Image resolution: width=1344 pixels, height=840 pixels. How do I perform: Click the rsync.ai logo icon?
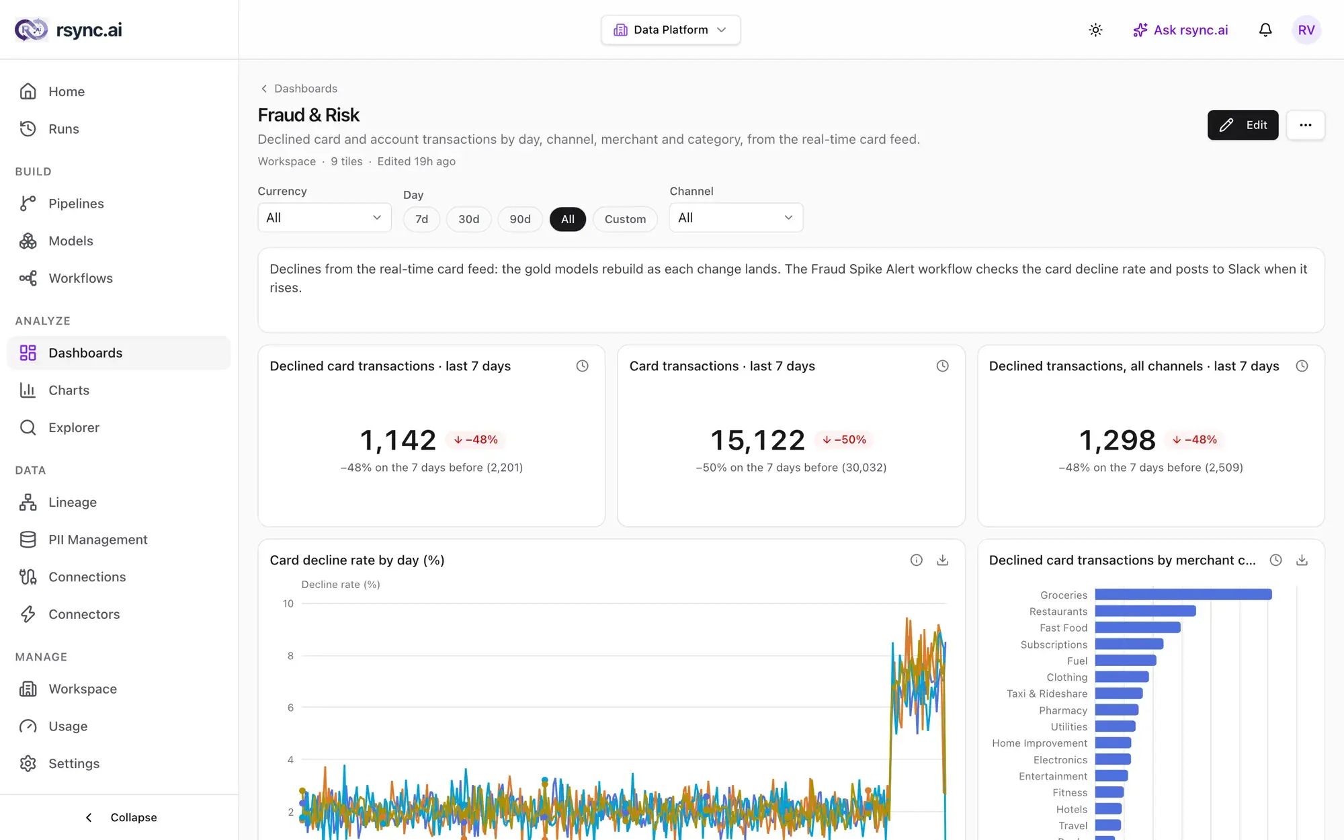click(31, 30)
